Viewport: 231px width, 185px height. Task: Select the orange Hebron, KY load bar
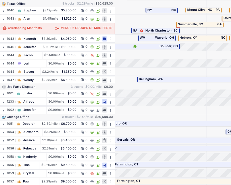pos(202,38)
